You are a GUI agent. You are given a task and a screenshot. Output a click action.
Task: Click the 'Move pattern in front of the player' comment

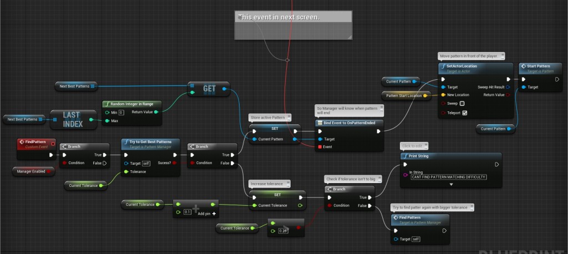(x=471, y=56)
